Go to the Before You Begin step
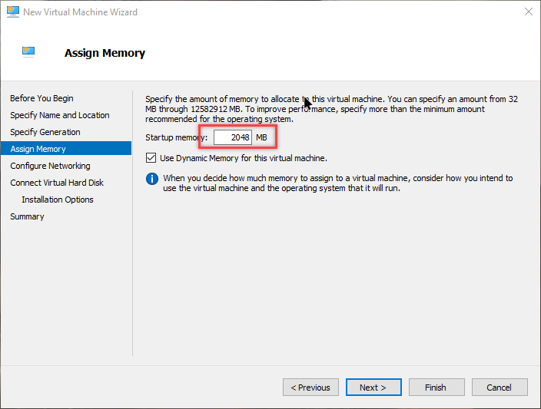The height and width of the screenshot is (409, 541). click(x=41, y=98)
